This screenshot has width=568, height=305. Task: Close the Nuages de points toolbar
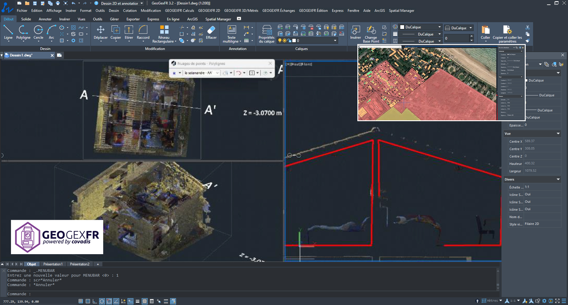tap(270, 64)
